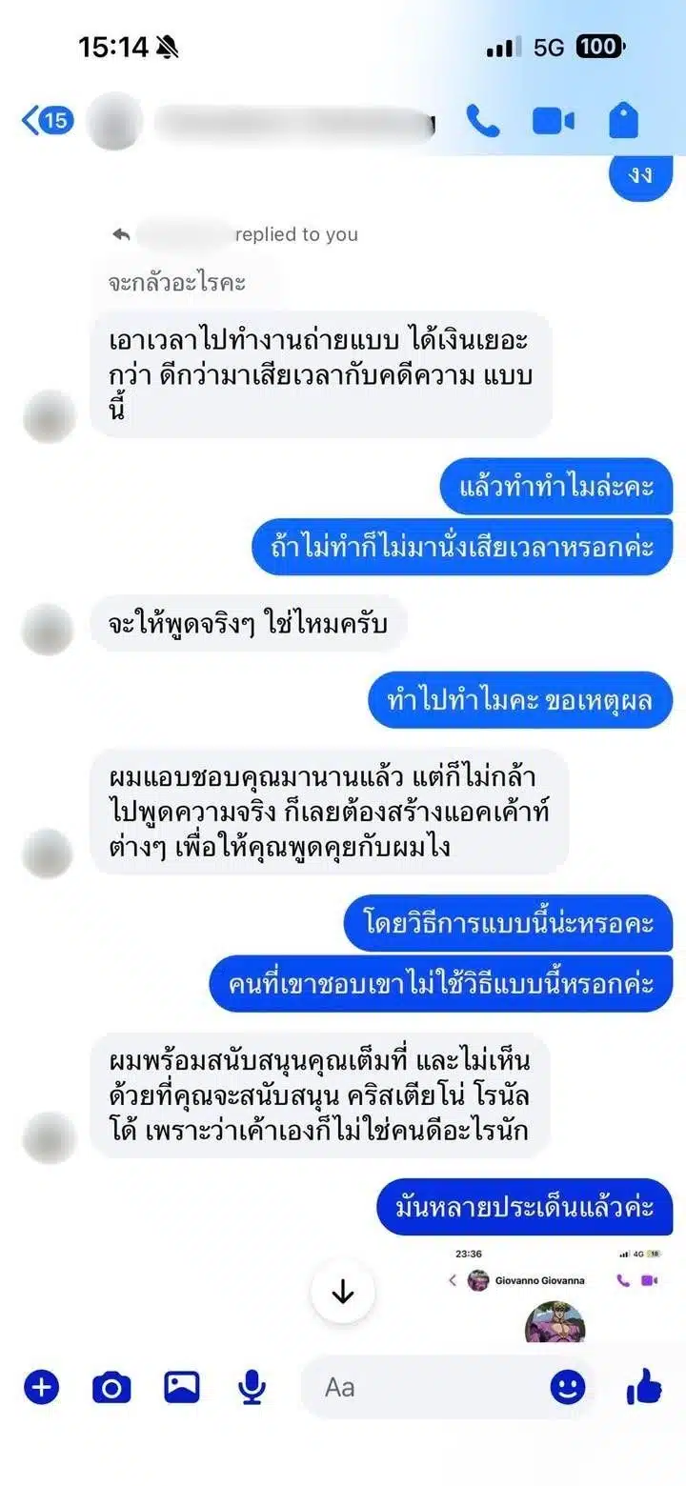This screenshot has width=686, height=1486.
Task: Record a voice message with microphone
Action: pos(252,1388)
